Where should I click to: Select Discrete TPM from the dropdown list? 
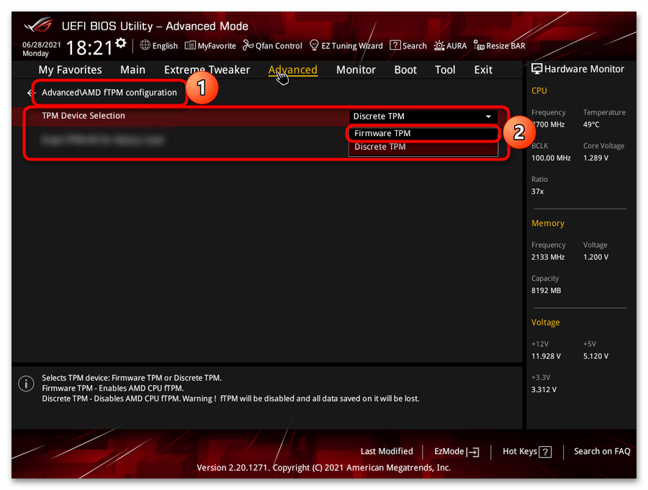coord(423,147)
